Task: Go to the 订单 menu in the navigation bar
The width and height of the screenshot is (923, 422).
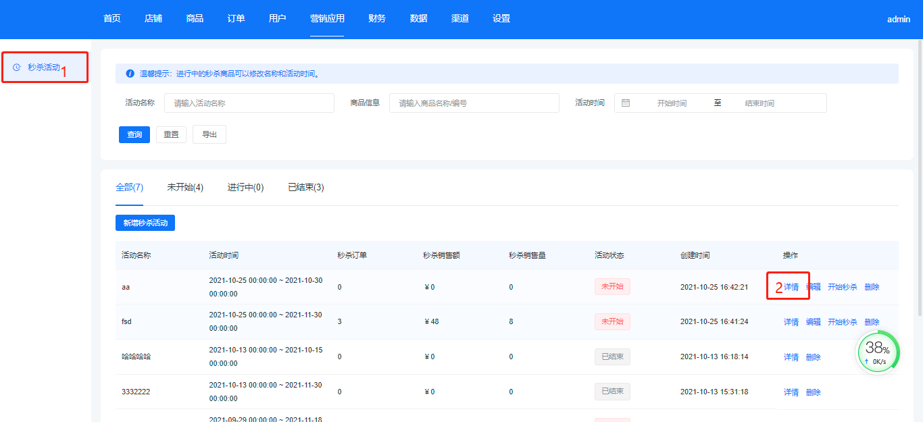Action: point(236,19)
